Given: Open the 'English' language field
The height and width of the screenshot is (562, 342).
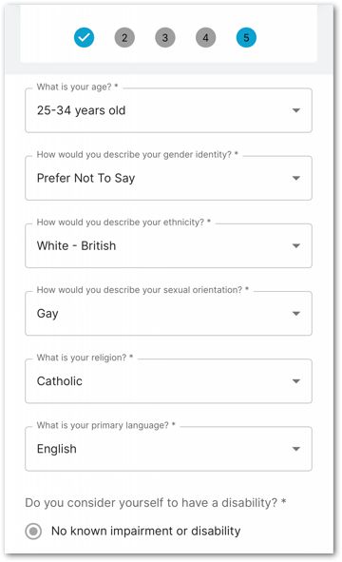Looking at the screenshot, I should [x=168, y=449].
